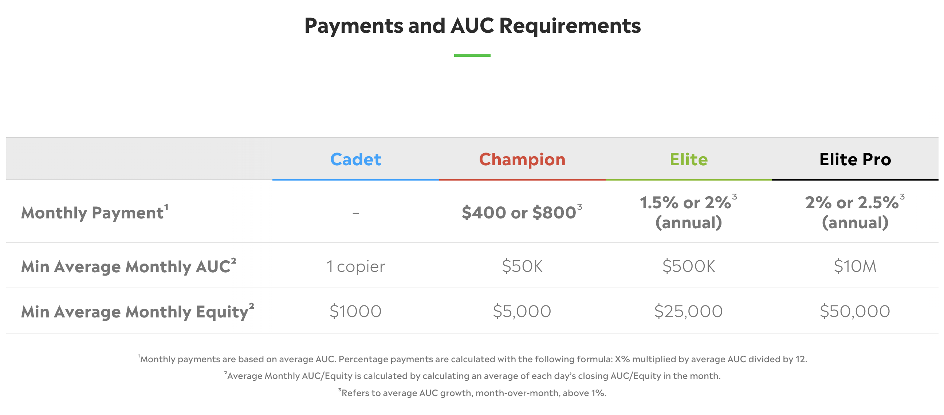Select the $50,000 Elite Pro equity value
The image size is (944, 415).
pyautogui.click(x=855, y=311)
